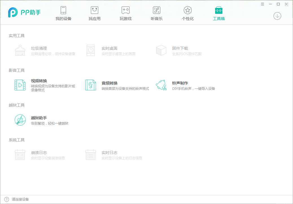Open the 个性化 personalization section
Image resolution: width=293 pixels, height=204 pixels.
[187, 13]
